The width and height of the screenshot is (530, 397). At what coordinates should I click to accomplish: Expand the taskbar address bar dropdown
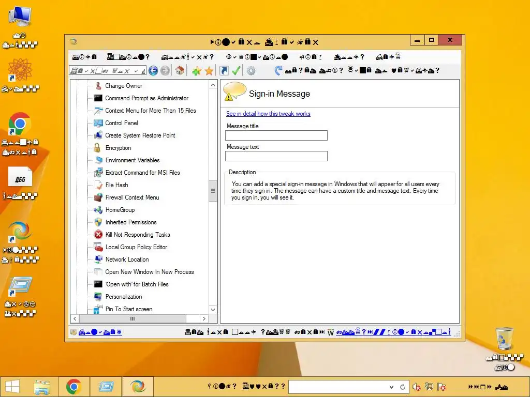pyautogui.click(x=391, y=387)
